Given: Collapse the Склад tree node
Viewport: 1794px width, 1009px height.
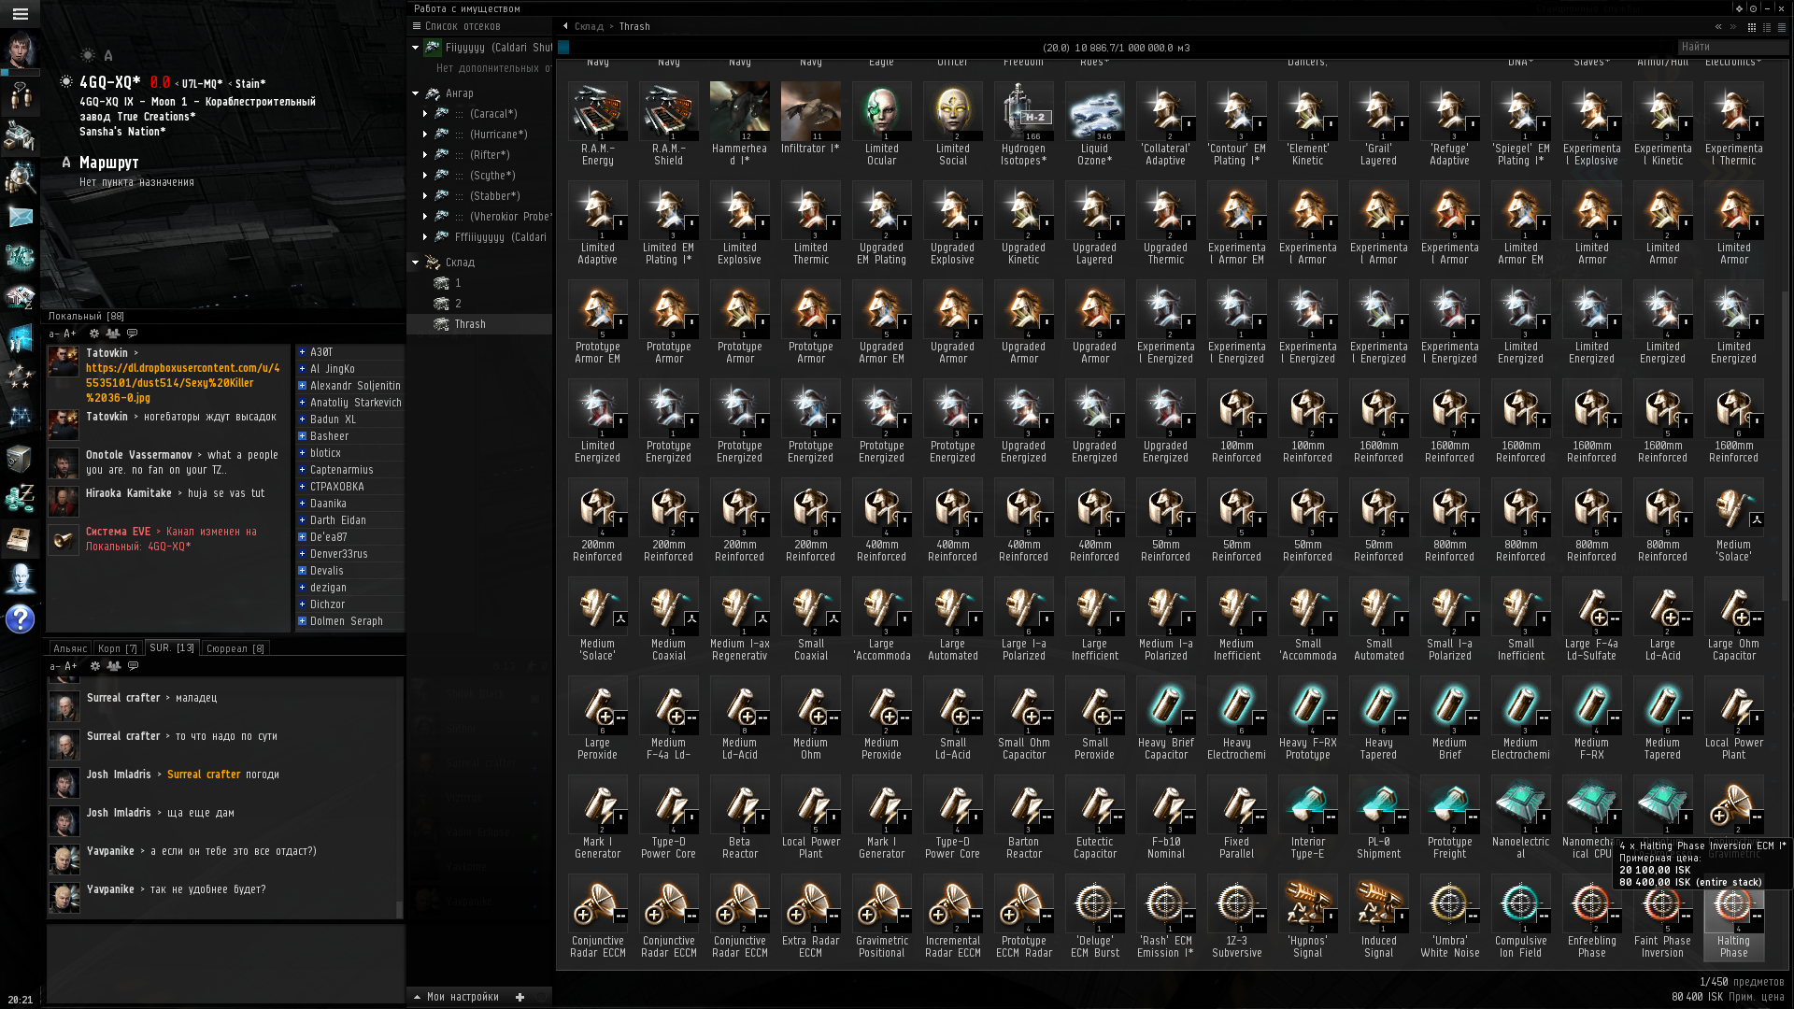Looking at the screenshot, I should [415, 263].
